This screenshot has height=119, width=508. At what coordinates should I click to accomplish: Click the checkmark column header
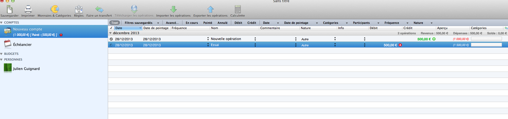[x=111, y=28]
